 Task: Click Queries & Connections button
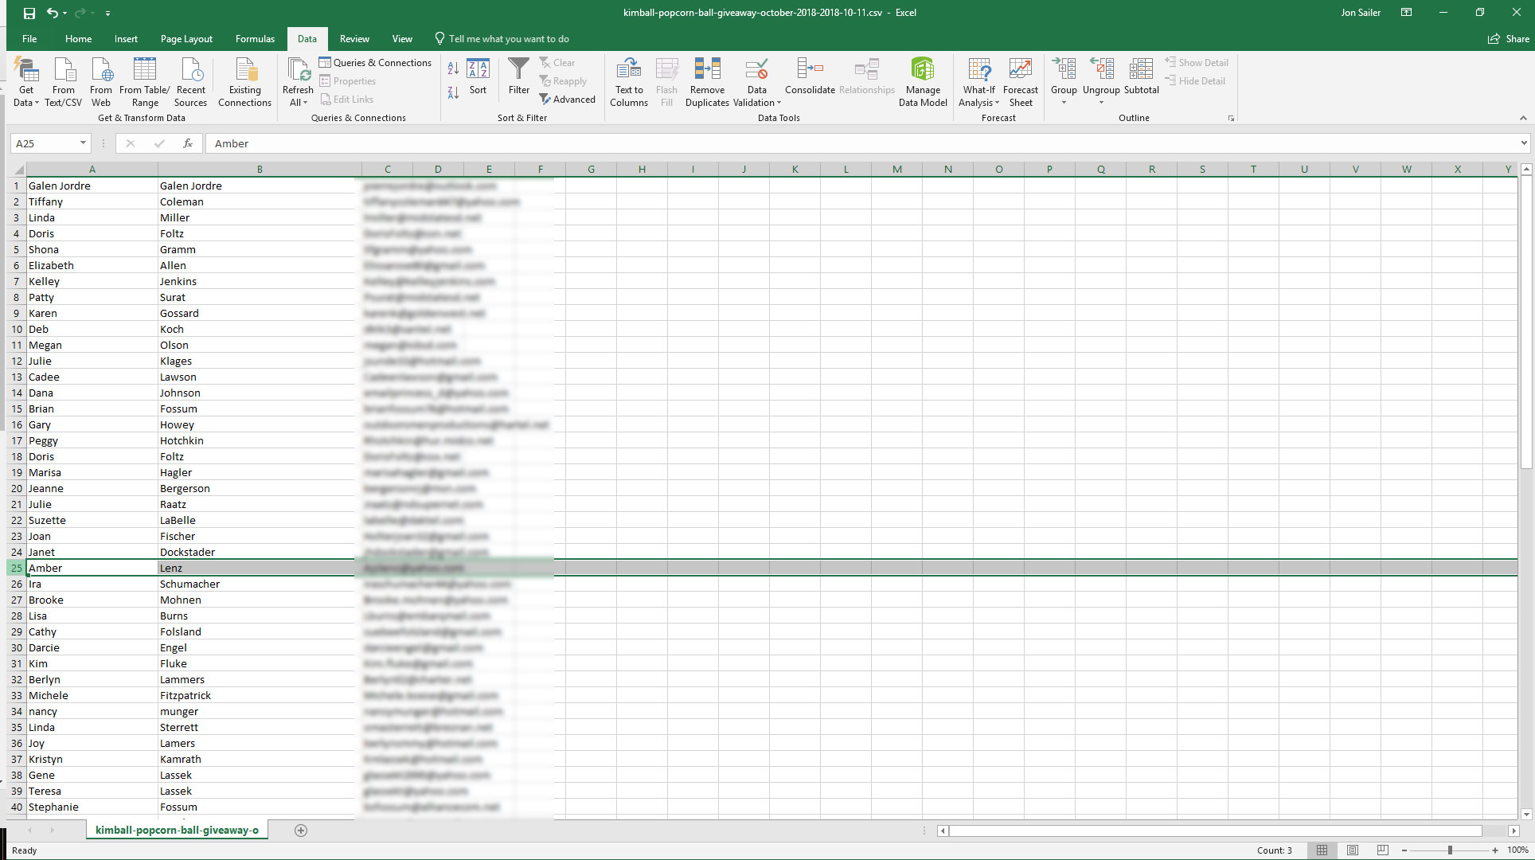click(x=375, y=63)
